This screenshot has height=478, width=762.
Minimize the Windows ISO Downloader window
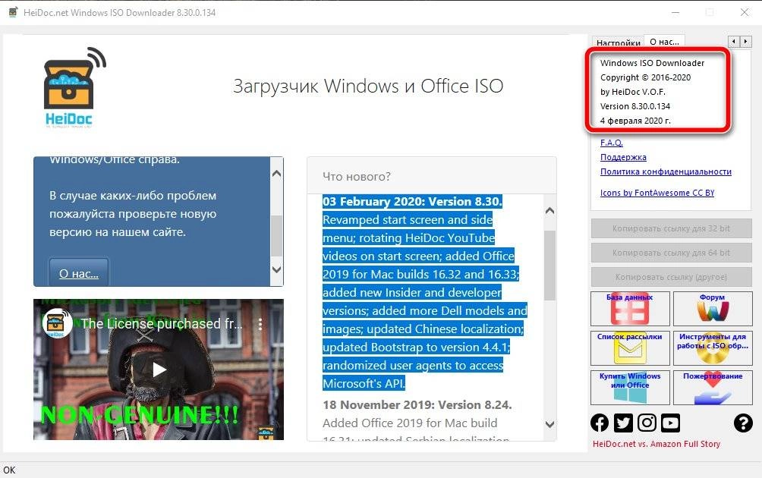[x=675, y=12]
